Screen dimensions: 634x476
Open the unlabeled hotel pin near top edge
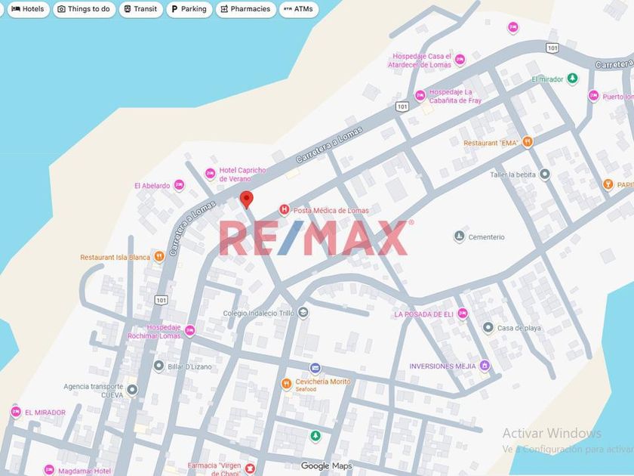(513, 27)
